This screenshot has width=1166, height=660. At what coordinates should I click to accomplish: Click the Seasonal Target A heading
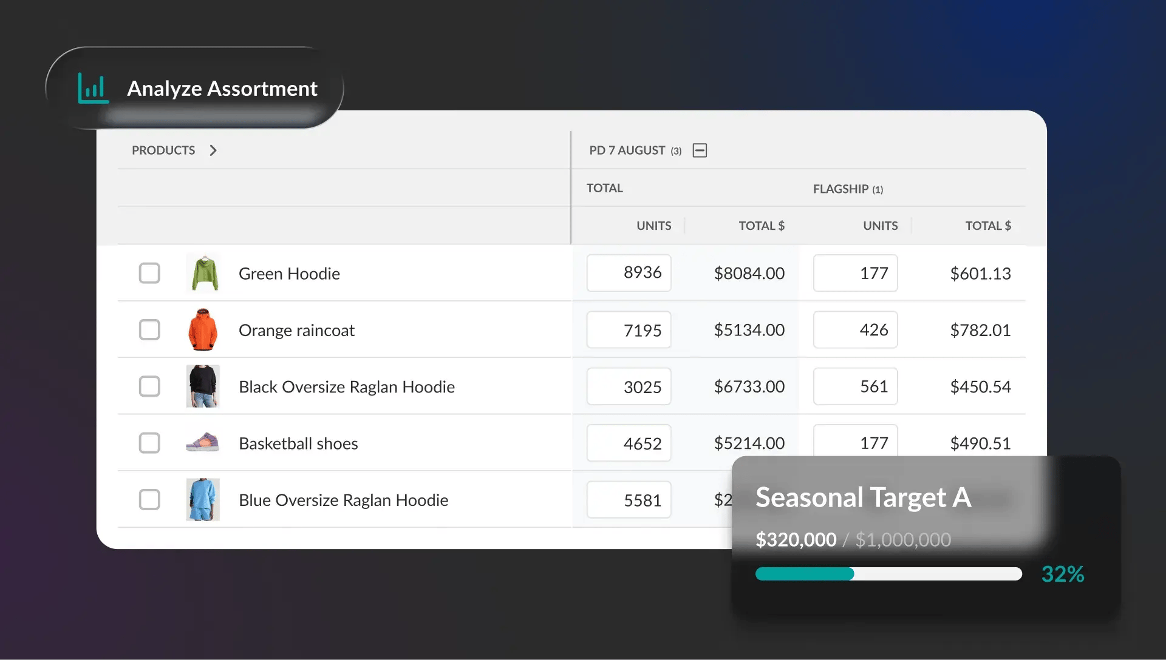click(x=863, y=497)
